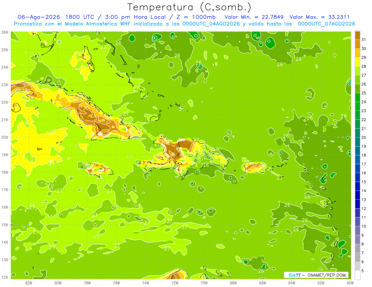Click the title 'Temperatura (C,somb.)'
This screenshot has width=372, height=287.
tap(189, 7)
